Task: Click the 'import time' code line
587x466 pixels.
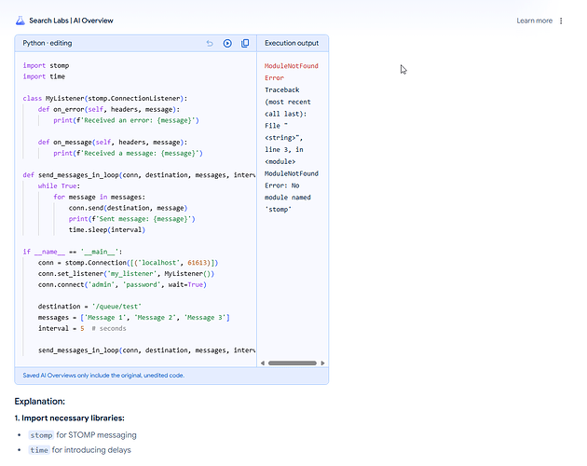Action: [x=44, y=76]
